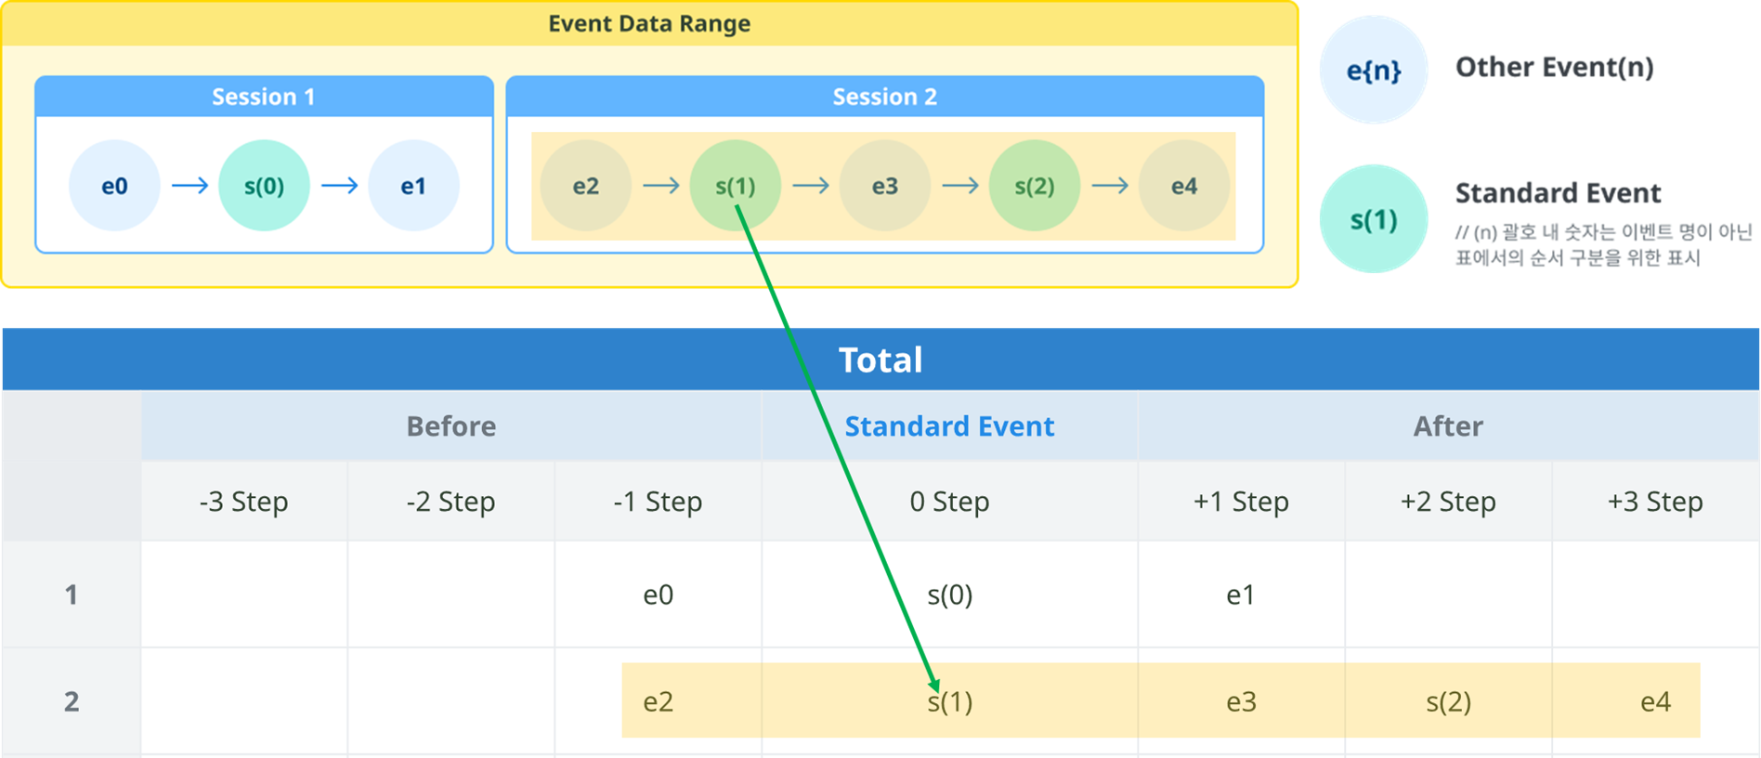The width and height of the screenshot is (1761, 758).
Task: Click the s(1) cell in row 2
Action: (x=949, y=701)
